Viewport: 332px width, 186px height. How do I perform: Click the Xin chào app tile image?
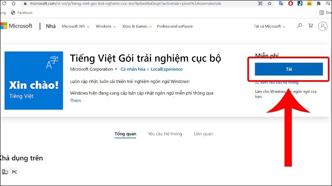pyautogui.click(x=34, y=81)
